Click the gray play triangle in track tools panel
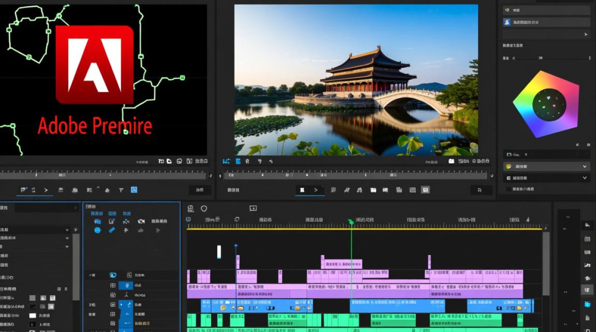The width and height of the screenshot is (596, 332). [158, 230]
